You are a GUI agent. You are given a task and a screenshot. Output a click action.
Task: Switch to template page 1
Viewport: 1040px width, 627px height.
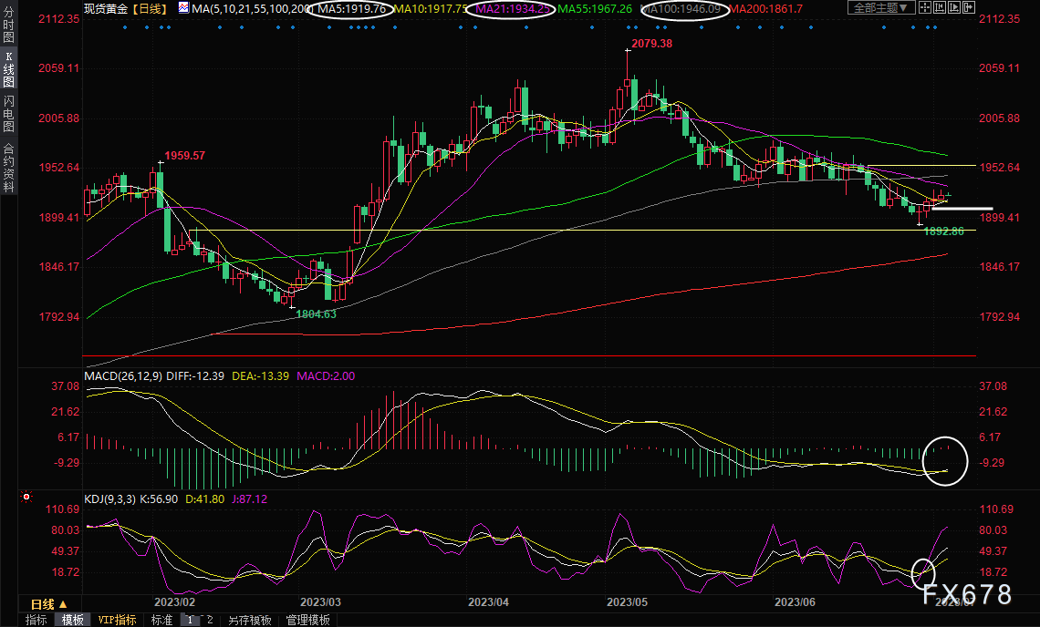click(x=191, y=620)
